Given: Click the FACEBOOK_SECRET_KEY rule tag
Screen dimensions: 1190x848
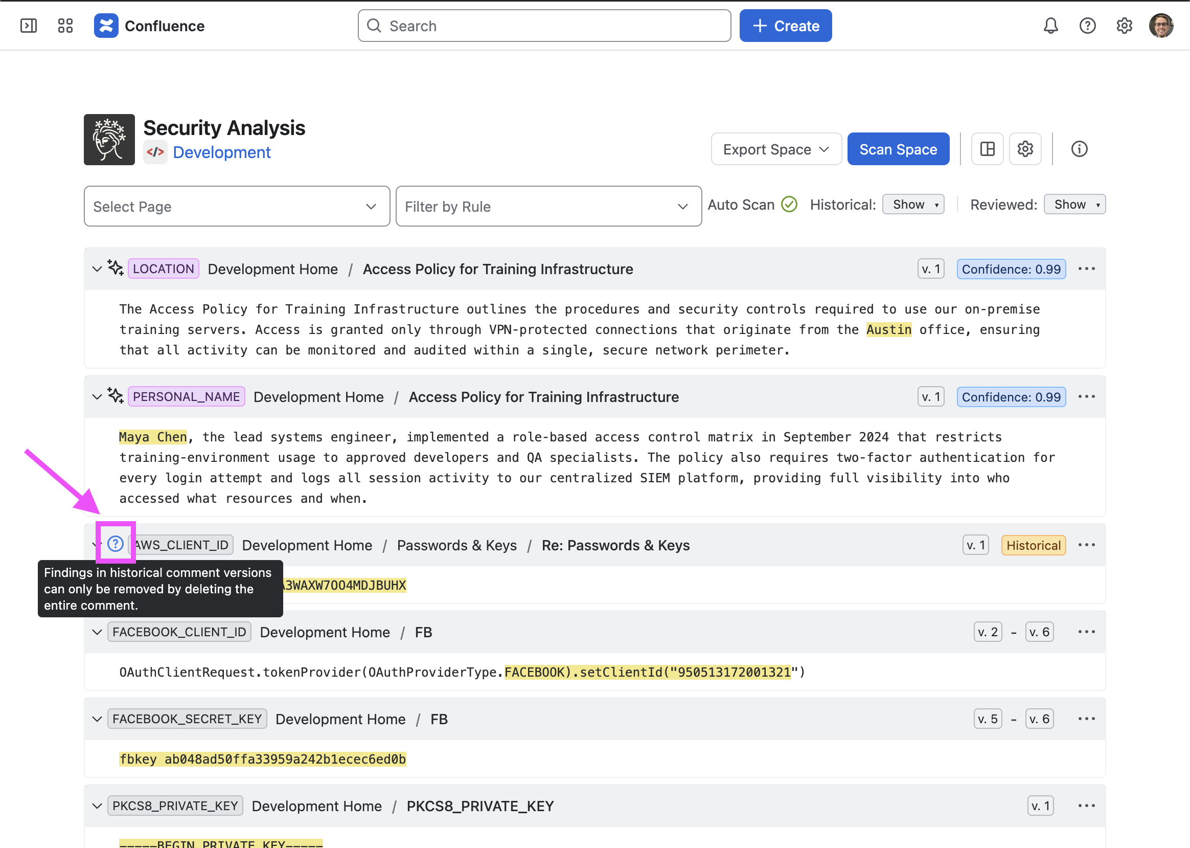Looking at the screenshot, I should point(188,719).
